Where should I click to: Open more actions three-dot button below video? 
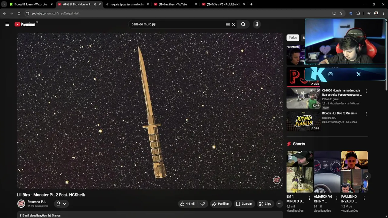click(279, 204)
